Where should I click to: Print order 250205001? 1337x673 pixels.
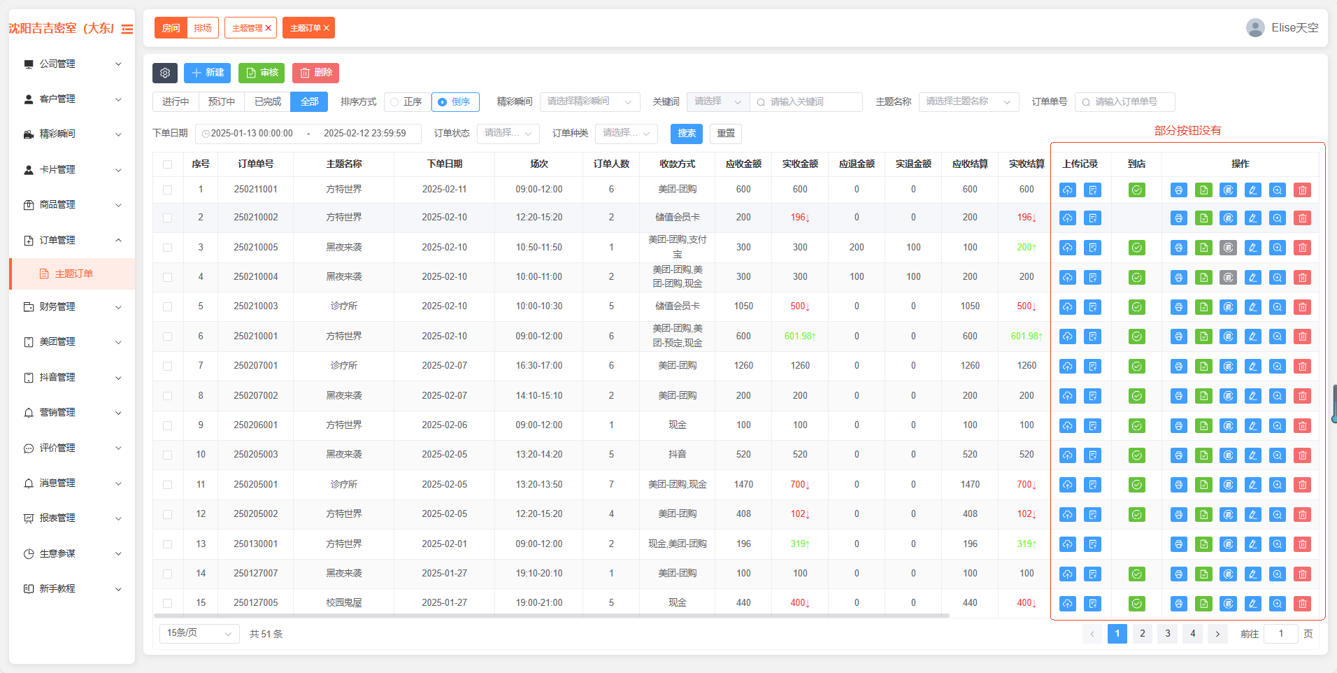[1179, 485]
